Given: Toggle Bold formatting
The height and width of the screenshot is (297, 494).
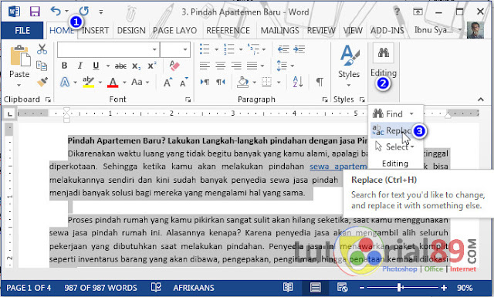Looking at the screenshot, I should 65,66.
